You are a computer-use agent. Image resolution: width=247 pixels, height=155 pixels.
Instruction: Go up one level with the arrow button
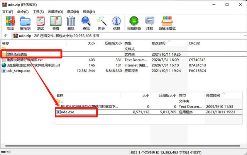point(6,36)
